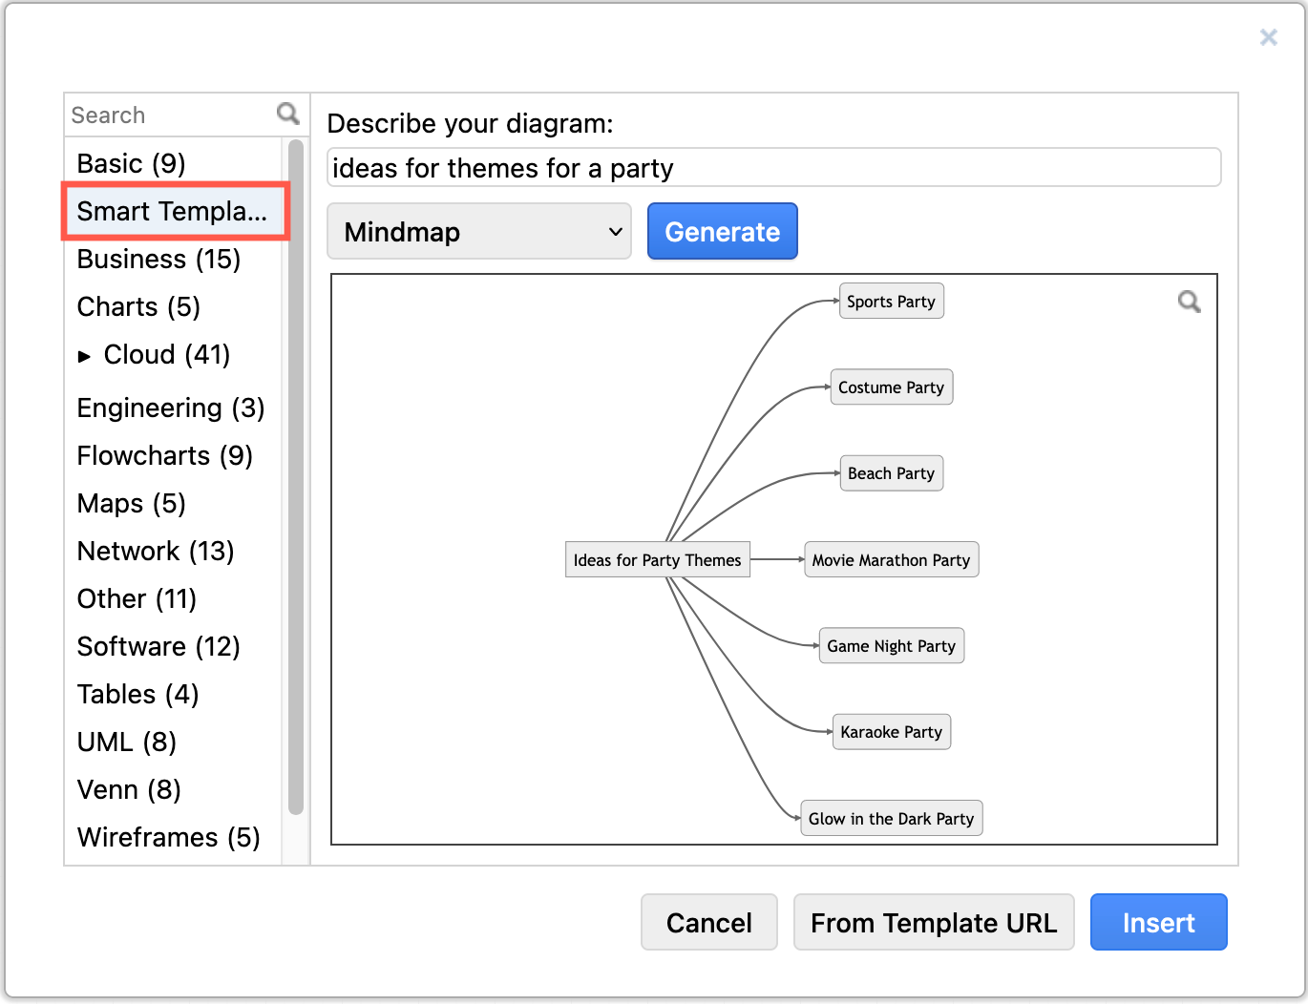The image size is (1308, 1004).
Task: Click the Insert button
Action: pos(1158,922)
